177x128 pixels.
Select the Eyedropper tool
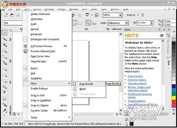point(5,110)
